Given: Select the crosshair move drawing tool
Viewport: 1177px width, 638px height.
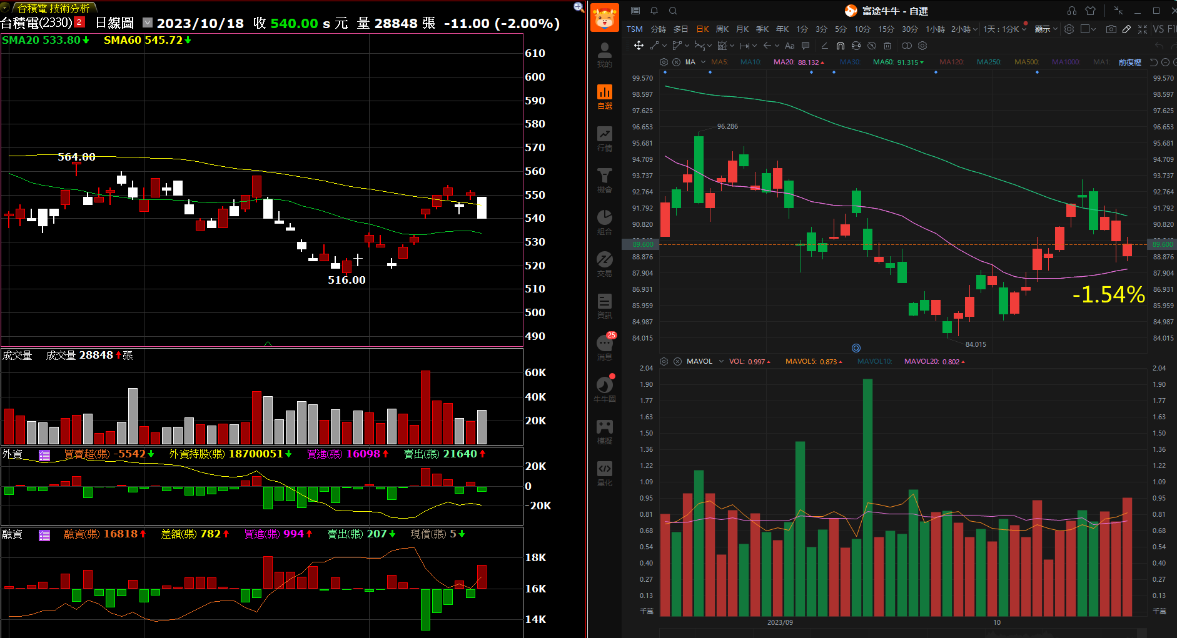Looking at the screenshot, I should 639,46.
